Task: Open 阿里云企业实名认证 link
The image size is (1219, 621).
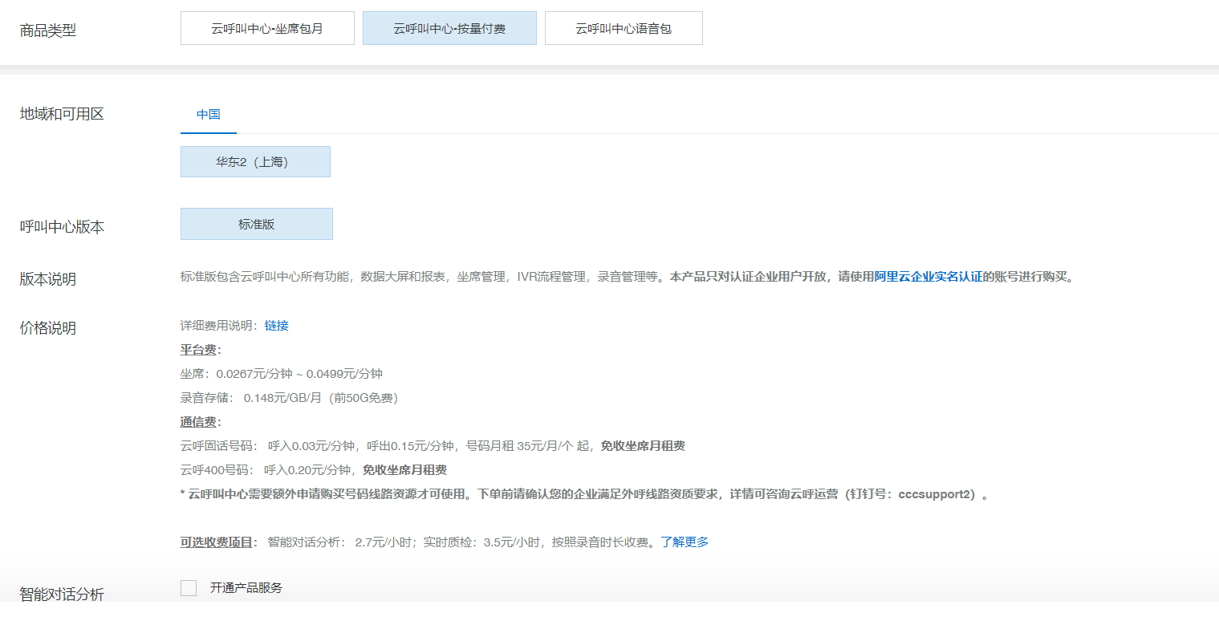Action: click(928, 277)
